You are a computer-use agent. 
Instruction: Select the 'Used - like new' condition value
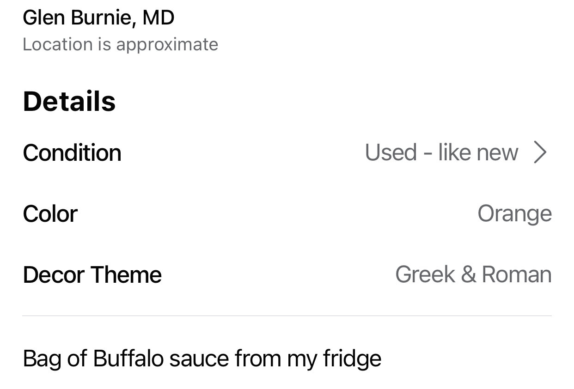pos(442,153)
